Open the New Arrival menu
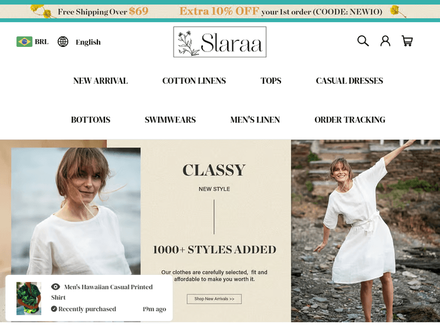The height and width of the screenshot is (330, 440). [x=100, y=81]
